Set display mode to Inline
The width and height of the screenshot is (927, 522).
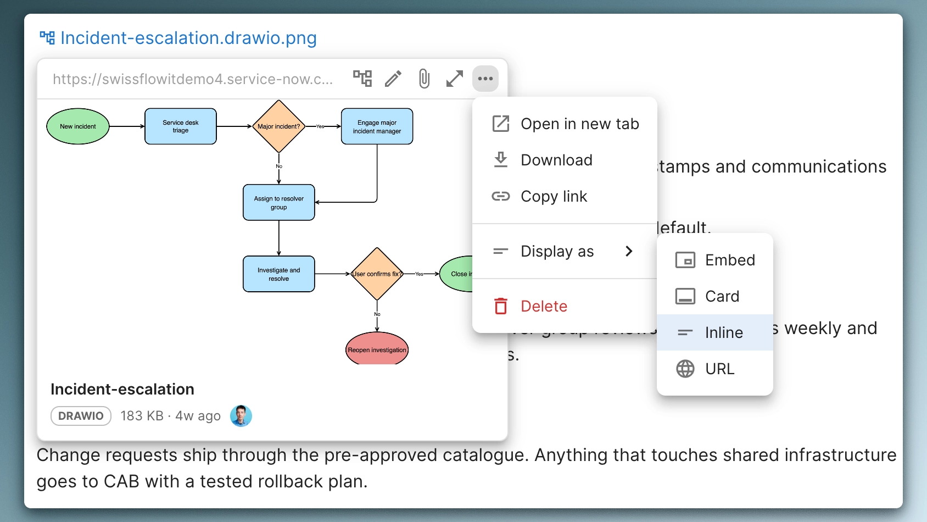pos(715,332)
